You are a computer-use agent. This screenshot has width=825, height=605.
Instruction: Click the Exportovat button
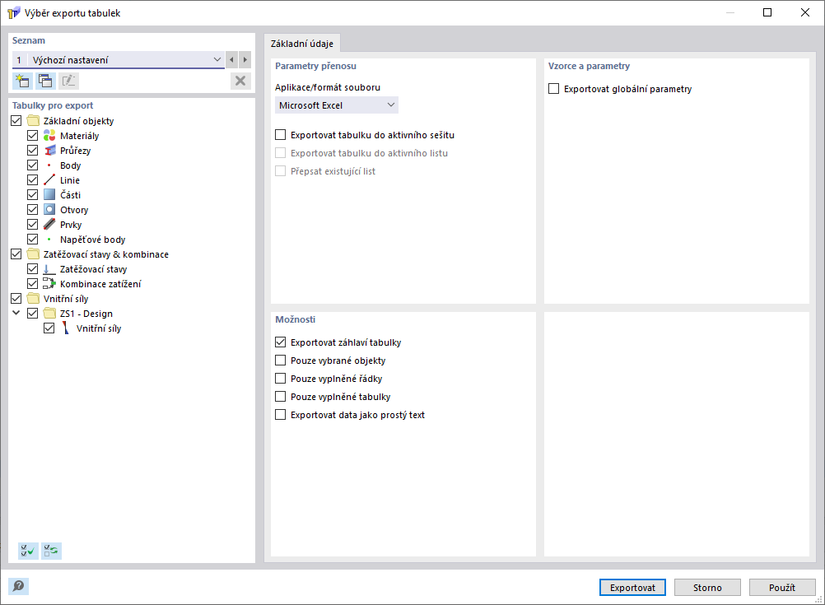pyautogui.click(x=632, y=588)
